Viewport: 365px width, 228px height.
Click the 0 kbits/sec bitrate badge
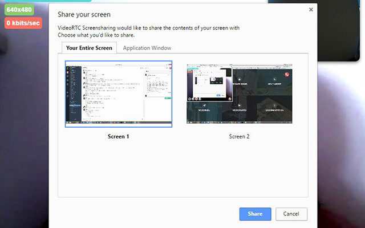(23, 23)
